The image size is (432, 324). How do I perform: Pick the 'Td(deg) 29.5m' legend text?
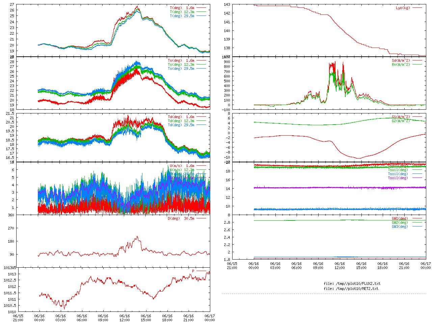pyautogui.click(x=181, y=125)
